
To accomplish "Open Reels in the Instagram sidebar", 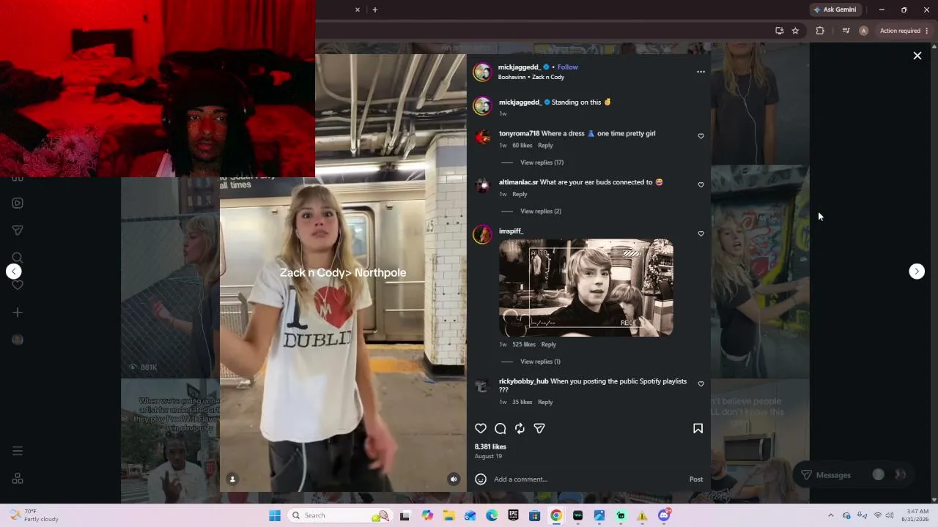I will tap(18, 203).
